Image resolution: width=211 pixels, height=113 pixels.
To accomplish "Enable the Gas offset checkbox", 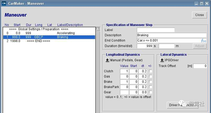I will tap(150, 76).
